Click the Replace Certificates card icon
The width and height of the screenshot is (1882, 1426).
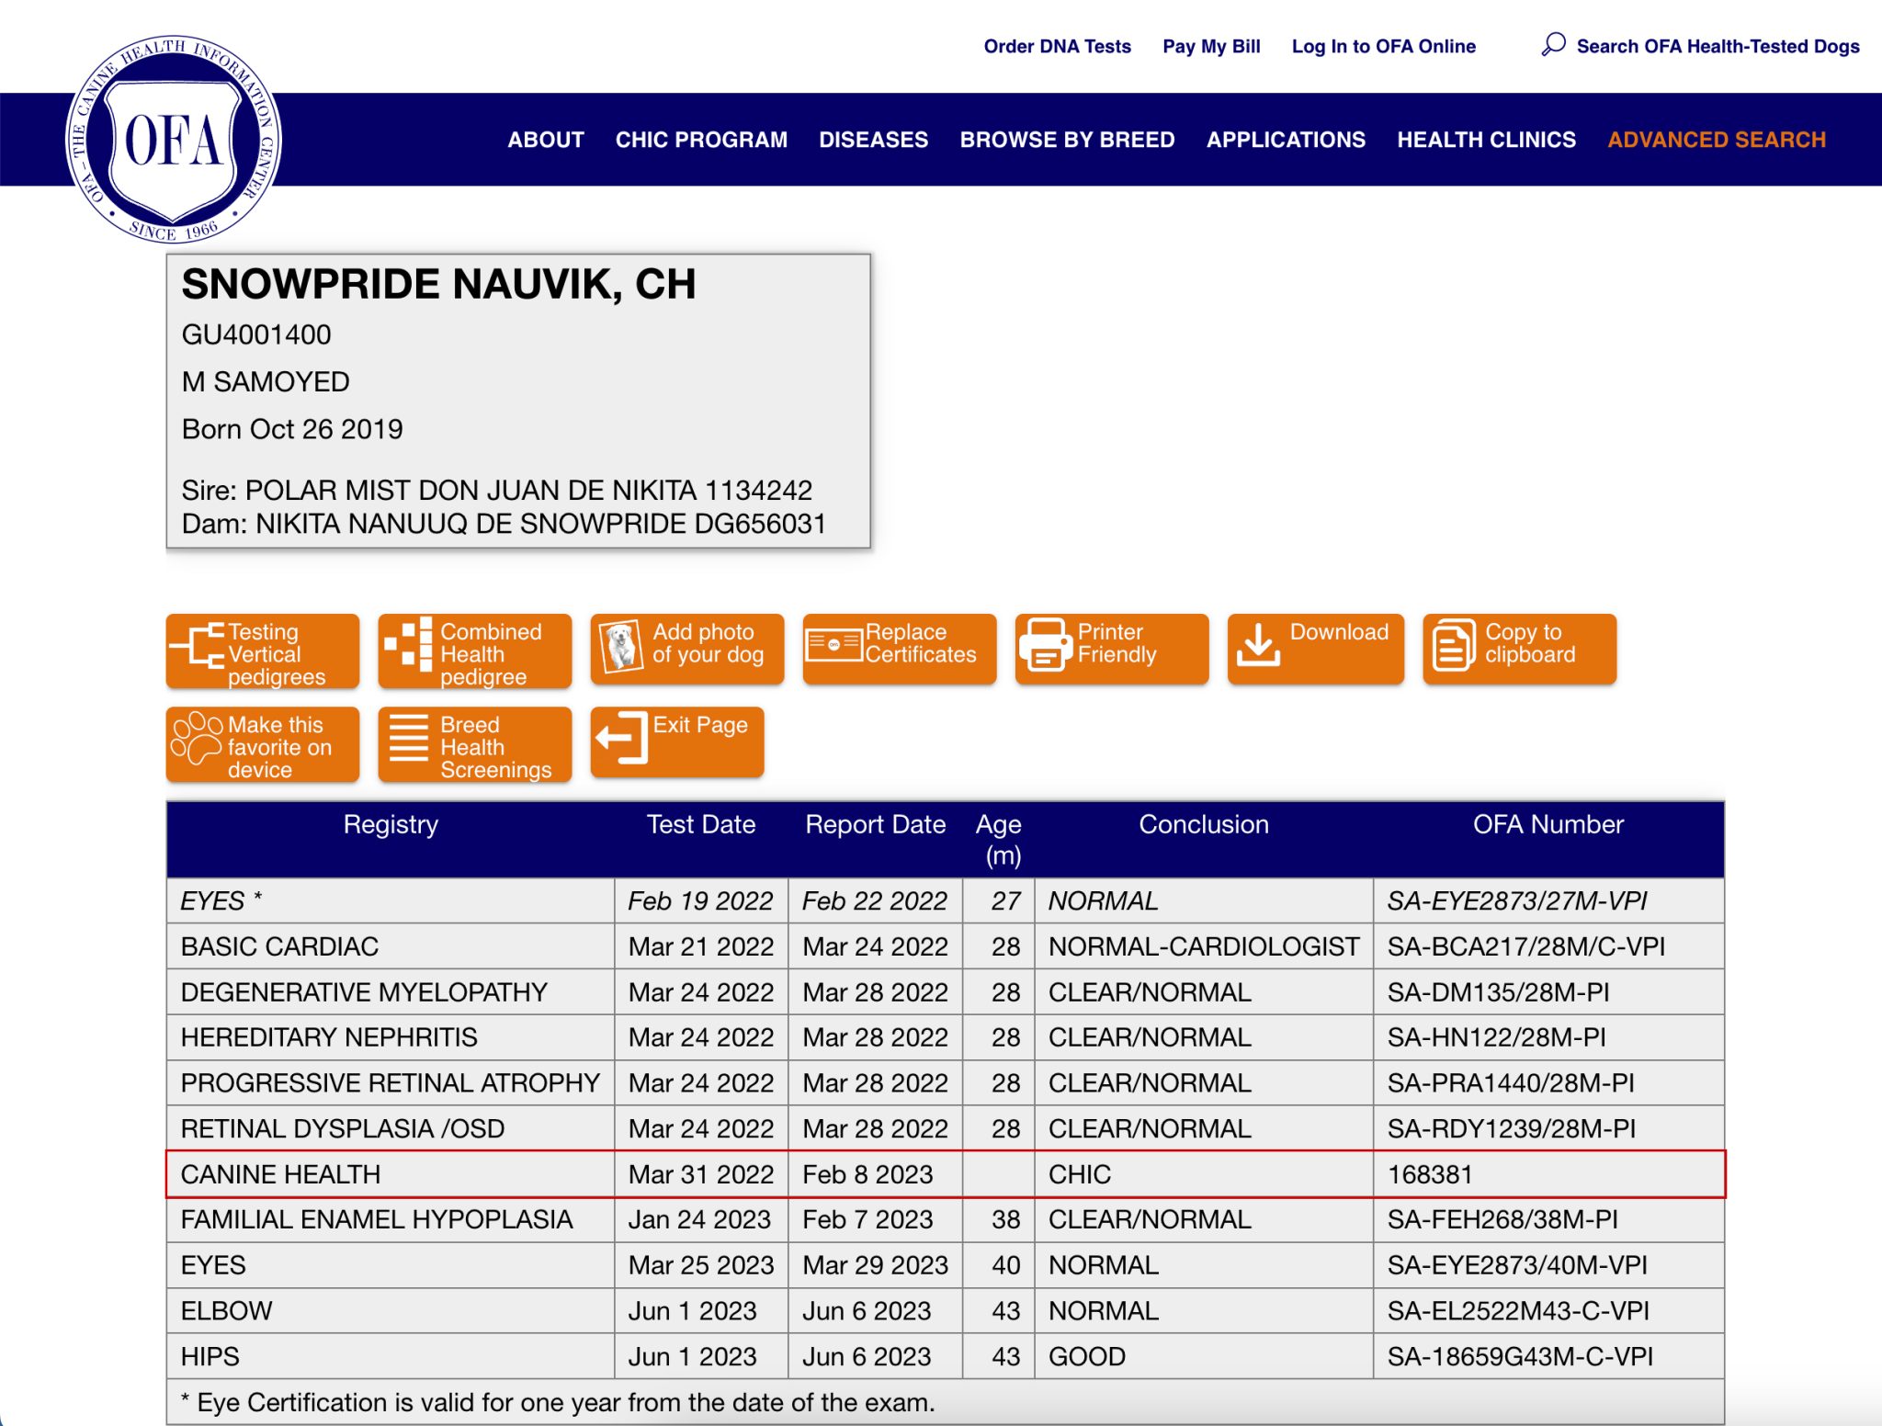[x=833, y=645]
